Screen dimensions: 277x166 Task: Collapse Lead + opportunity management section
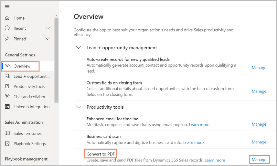pyautogui.click(x=78, y=48)
